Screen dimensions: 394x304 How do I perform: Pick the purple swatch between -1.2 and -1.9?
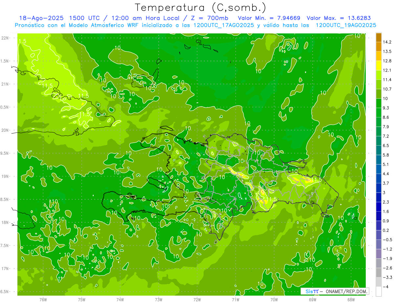tap(379, 254)
